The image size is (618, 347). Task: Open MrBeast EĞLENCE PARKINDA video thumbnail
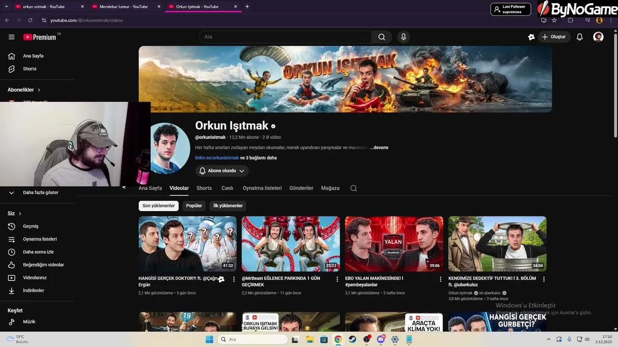click(291, 244)
